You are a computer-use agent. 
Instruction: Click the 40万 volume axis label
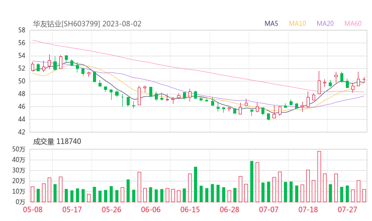(19, 160)
